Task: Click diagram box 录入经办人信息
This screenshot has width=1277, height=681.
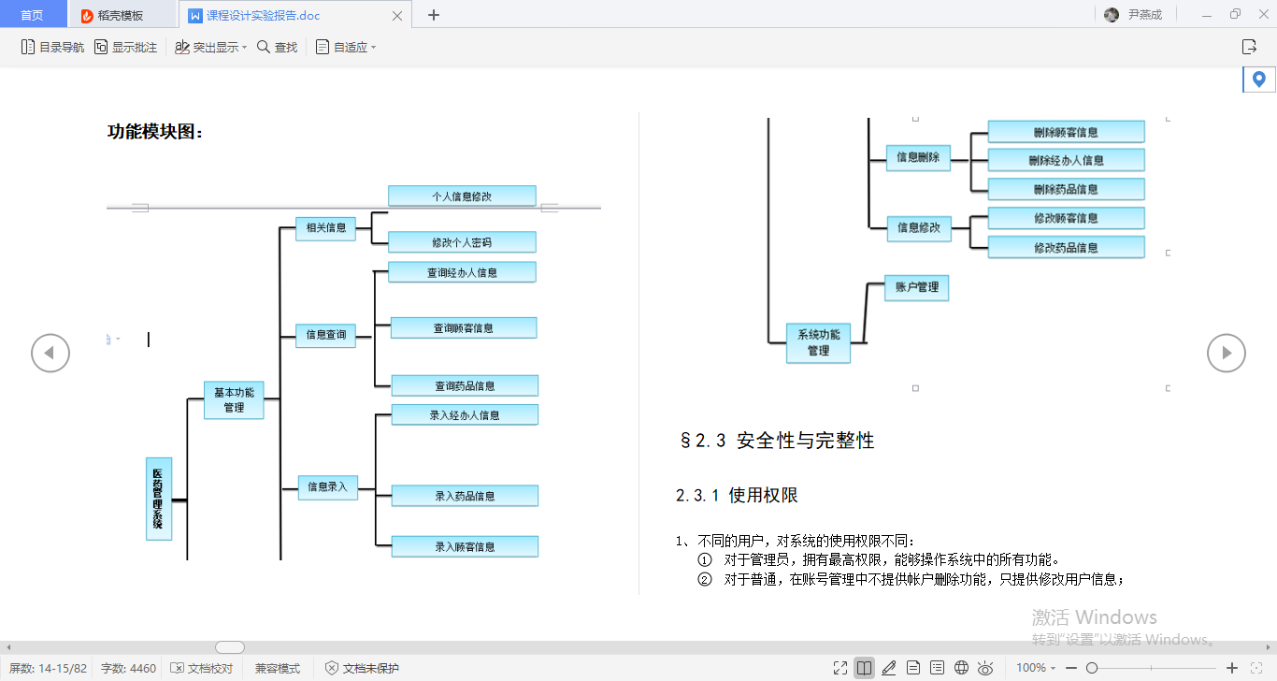Action: 465,414
